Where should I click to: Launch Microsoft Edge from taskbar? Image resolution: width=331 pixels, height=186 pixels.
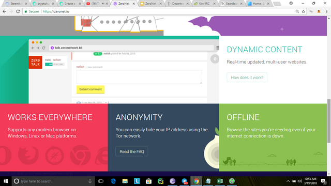coord(113,181)
